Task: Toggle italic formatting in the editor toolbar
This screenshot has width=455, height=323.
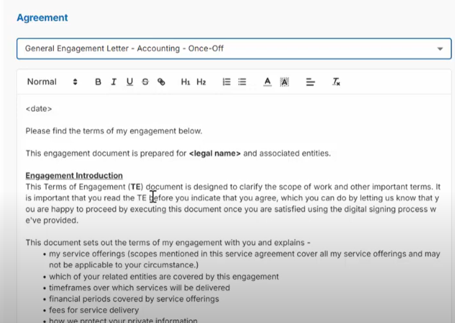Action: (x=114, y=82)
